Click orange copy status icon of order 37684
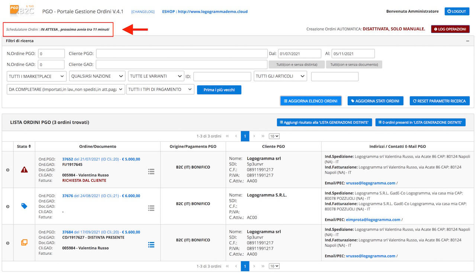The image size is (476, 273). (24, 242)
